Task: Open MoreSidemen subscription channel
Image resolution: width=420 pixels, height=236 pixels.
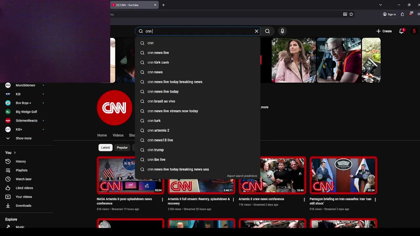Action: click(25, 85)
